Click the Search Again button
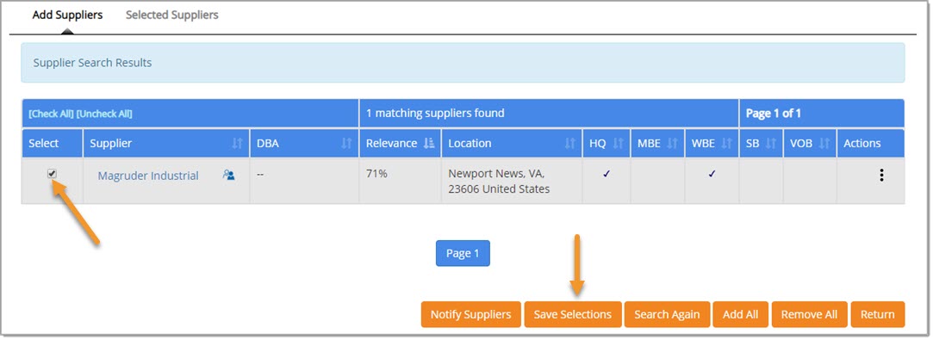 (x=667, y=314)
